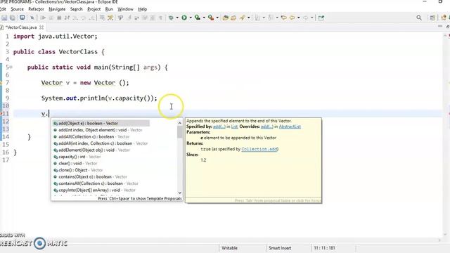Viewport: 450px width, 253px height.
Task: Click the Next Annotation icon
Action: tap(257, 18)
